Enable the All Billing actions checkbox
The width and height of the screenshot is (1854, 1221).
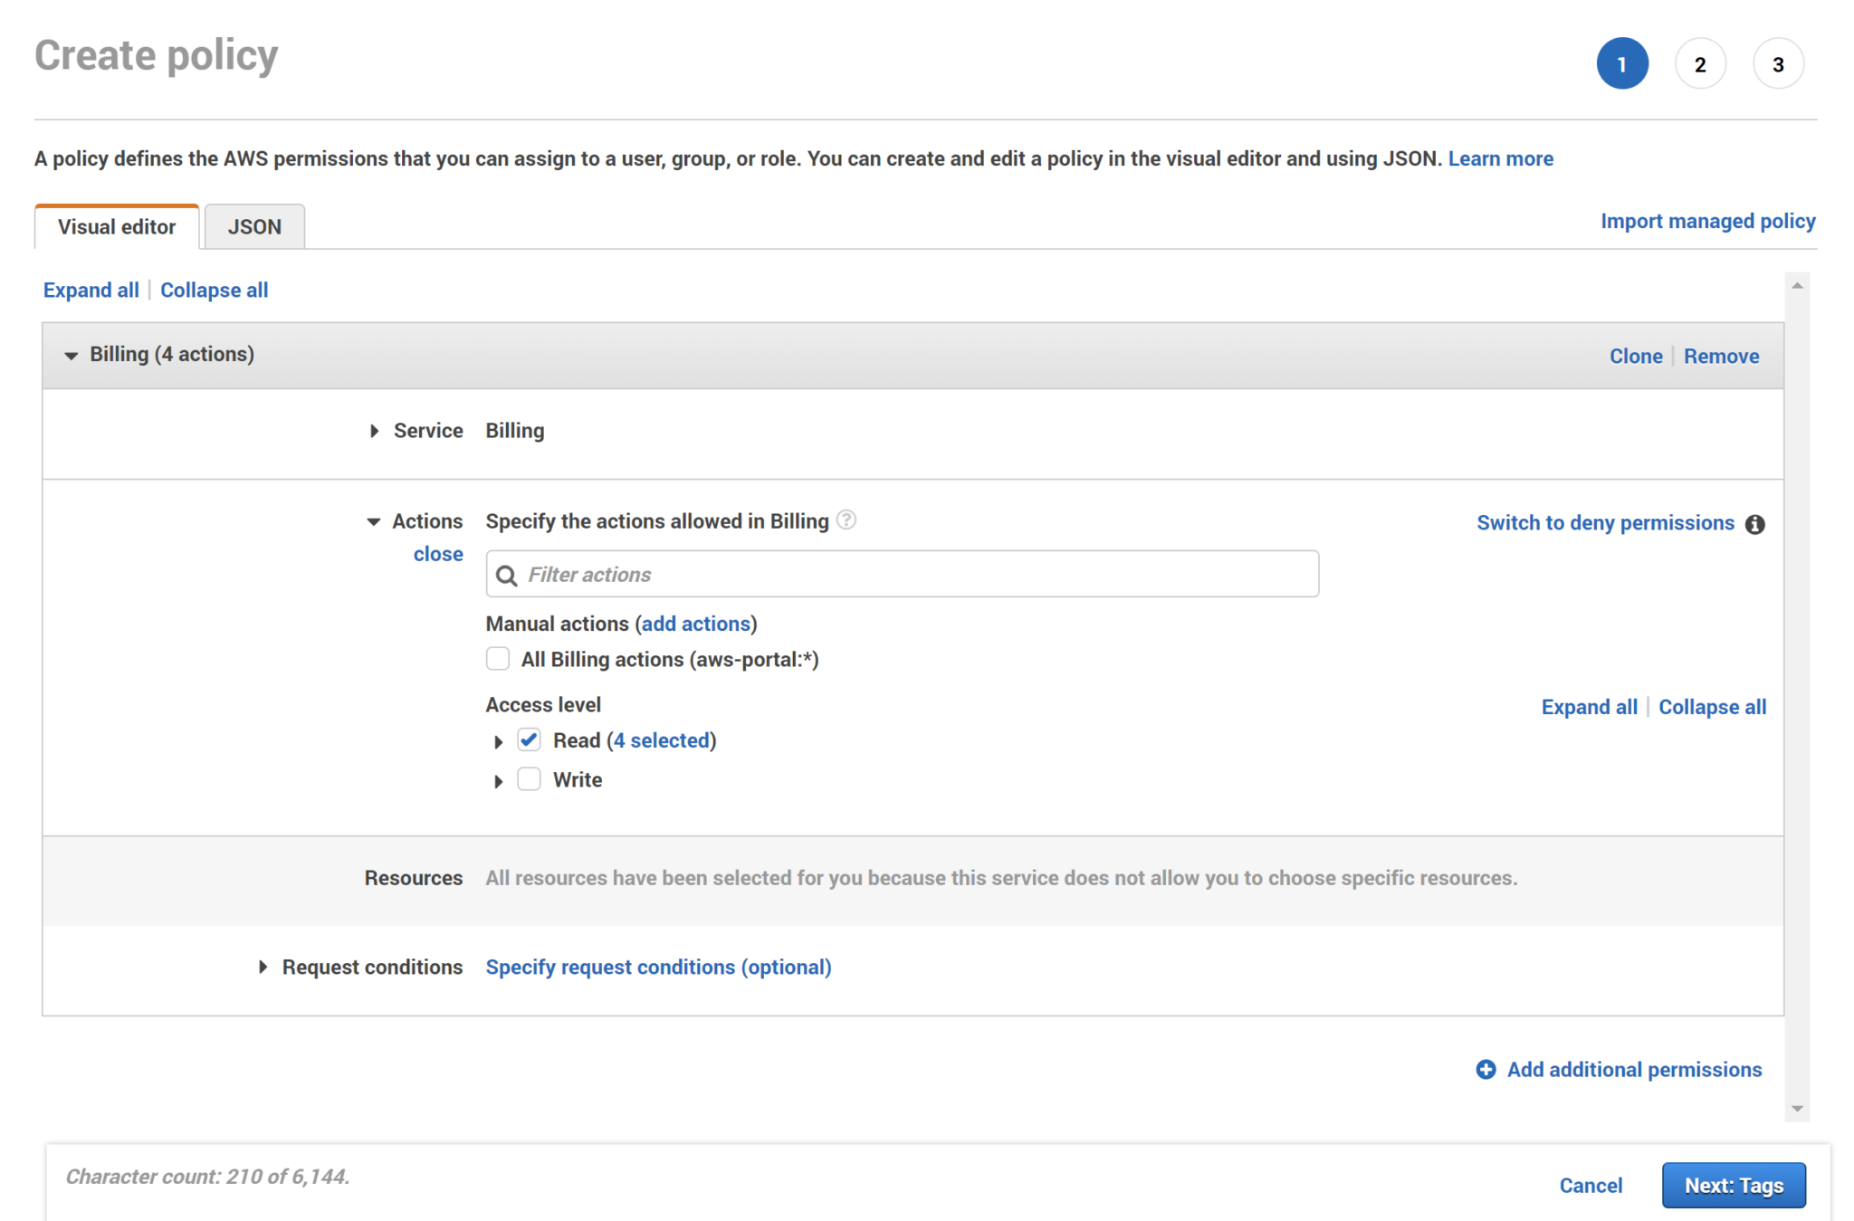pos(498,659)
